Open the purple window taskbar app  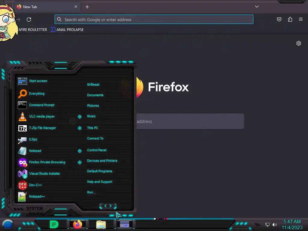pyautogui.click(x=124, y=224)
